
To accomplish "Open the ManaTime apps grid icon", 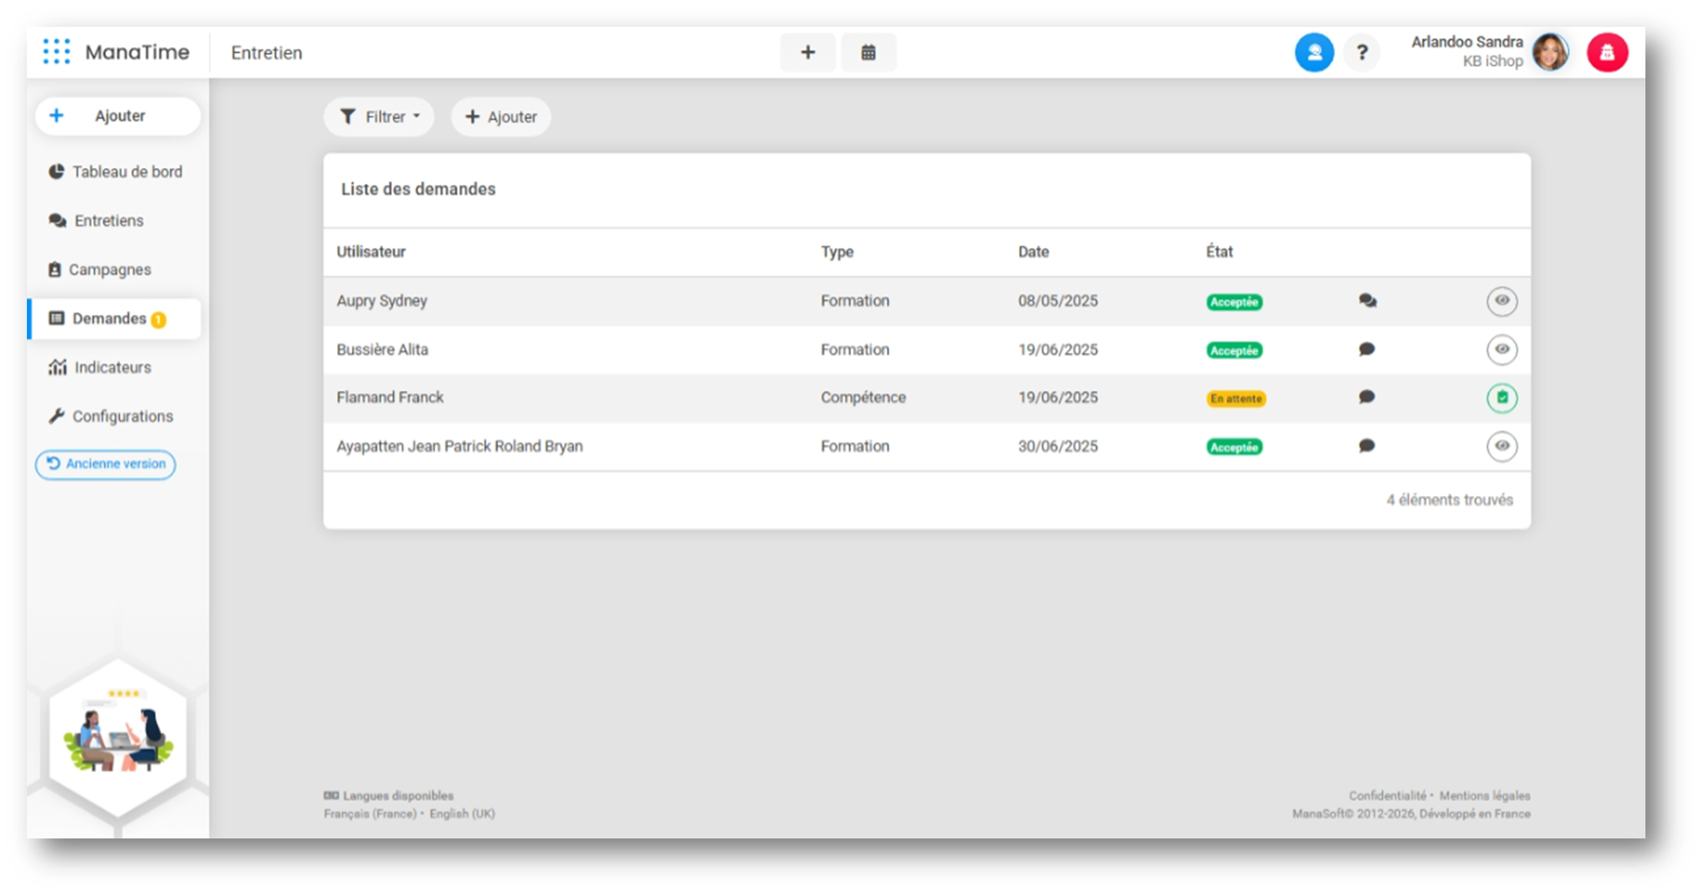I will pyautogui.click(x=56, y=52).
